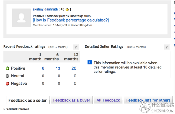
Task: View 6 positive ratings for 1 month
Action: [x=43, y=68]
